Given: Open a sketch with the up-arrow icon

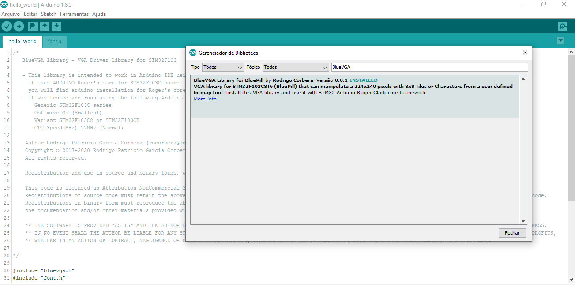Looking at the screenshot, I should tap(45, 27).
